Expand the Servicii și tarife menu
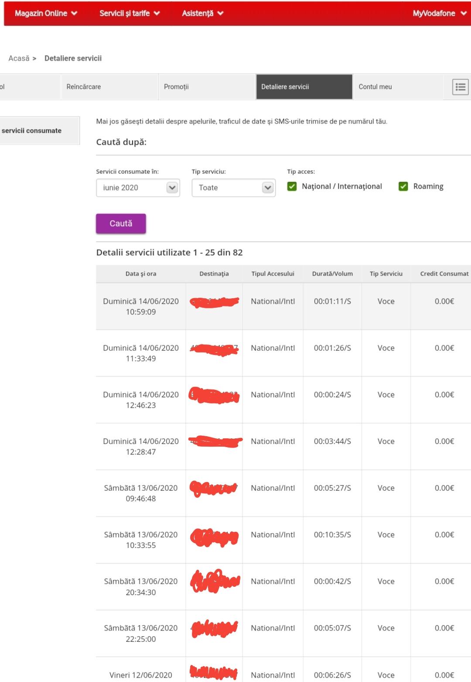 click(x=130, y=13)
